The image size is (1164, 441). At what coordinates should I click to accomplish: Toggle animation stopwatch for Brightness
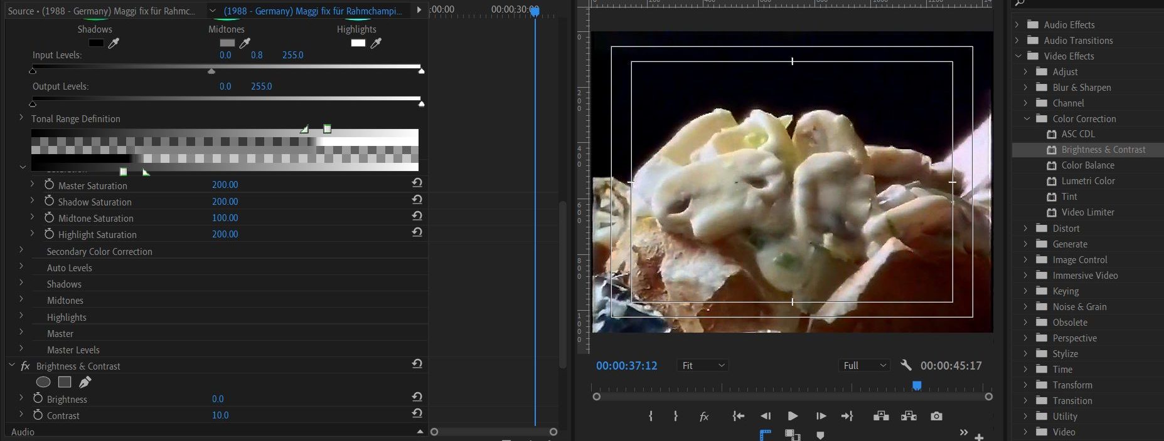click(38, 398)
